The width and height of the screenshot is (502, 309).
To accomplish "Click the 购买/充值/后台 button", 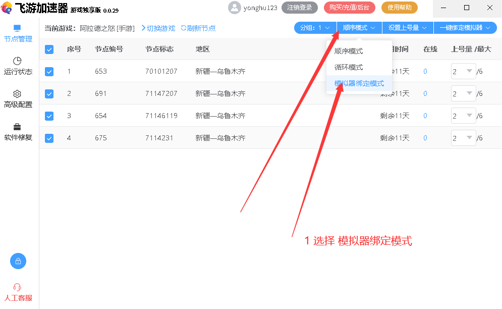I will pos(349,8).
